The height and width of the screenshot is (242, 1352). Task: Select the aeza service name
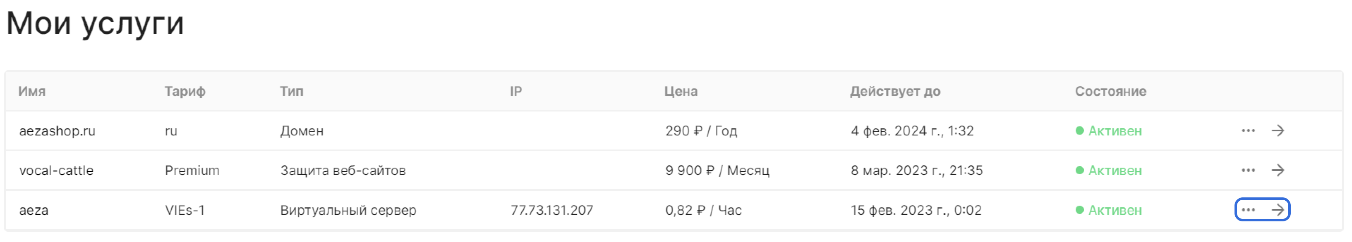tap(34, 210)
